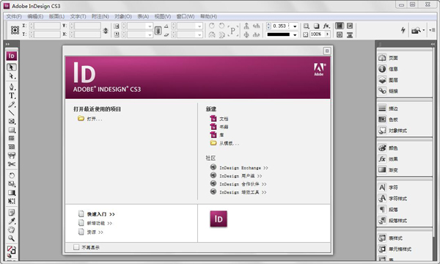Open the rotation angle dropdown
The image size is (440, 264).
(199, 26)
